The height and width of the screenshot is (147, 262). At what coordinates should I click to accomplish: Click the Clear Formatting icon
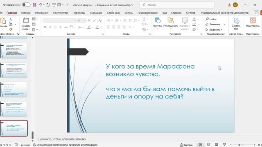point(100,20)
